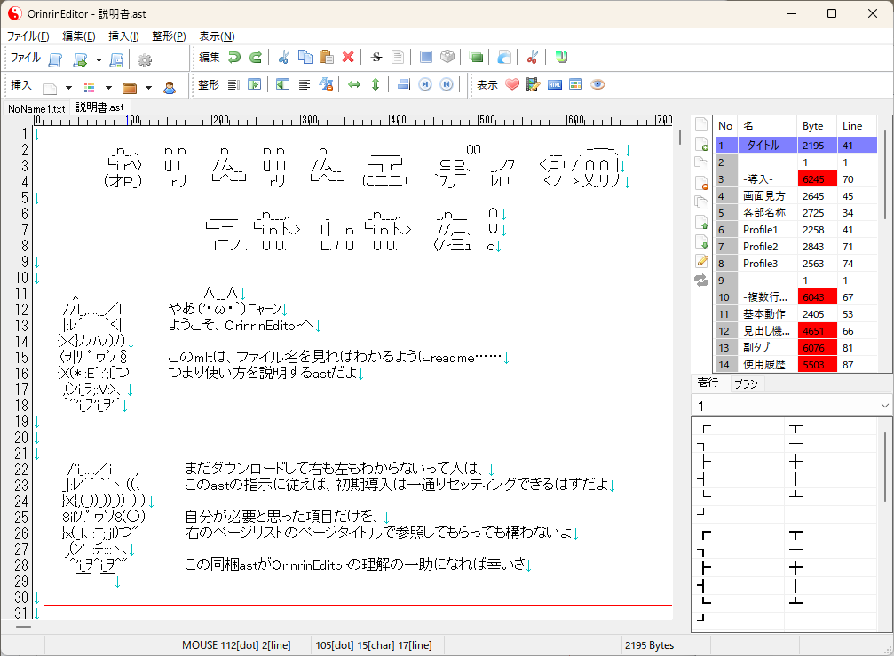This screenshot has width=894, height=656.
Task: Click the gray refresh arrows icon beside page list
Action: pyautogui.click(x=701, y=281)
